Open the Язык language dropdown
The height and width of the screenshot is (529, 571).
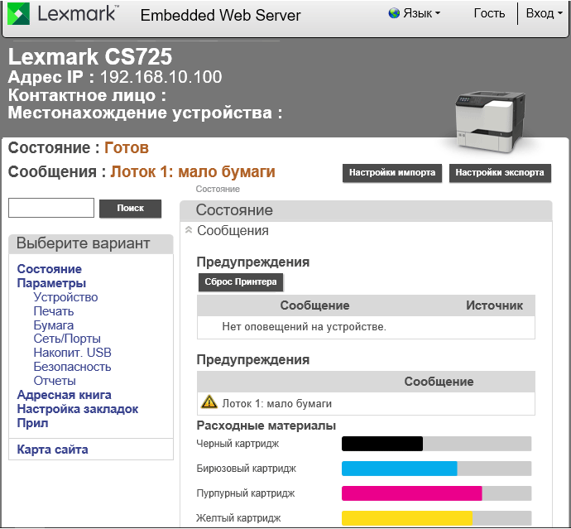tap(422, 13)
